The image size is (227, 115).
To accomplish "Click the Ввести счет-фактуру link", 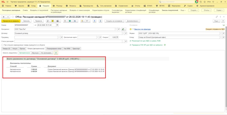I will point(143,29).
